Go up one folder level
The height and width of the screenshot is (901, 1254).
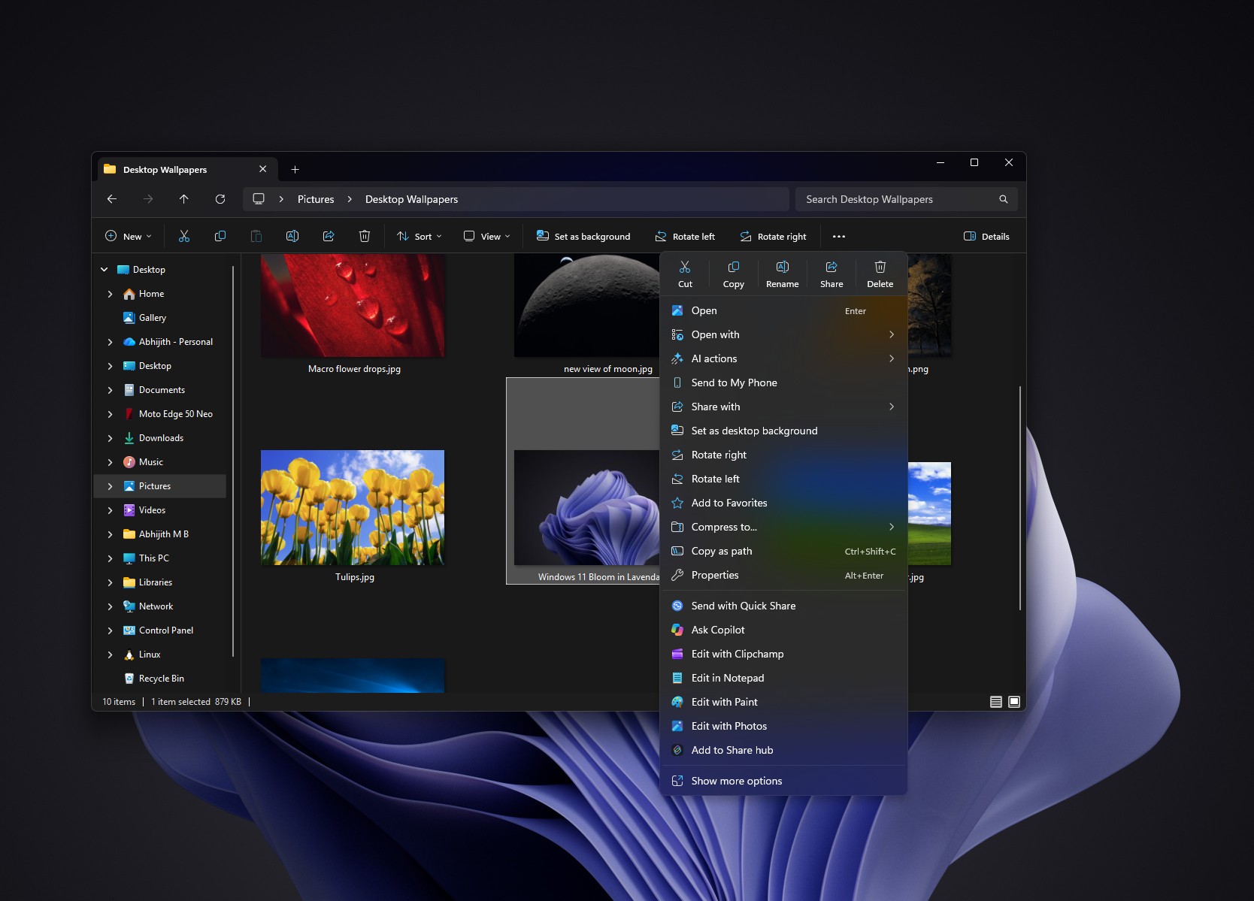click(184, 199)
